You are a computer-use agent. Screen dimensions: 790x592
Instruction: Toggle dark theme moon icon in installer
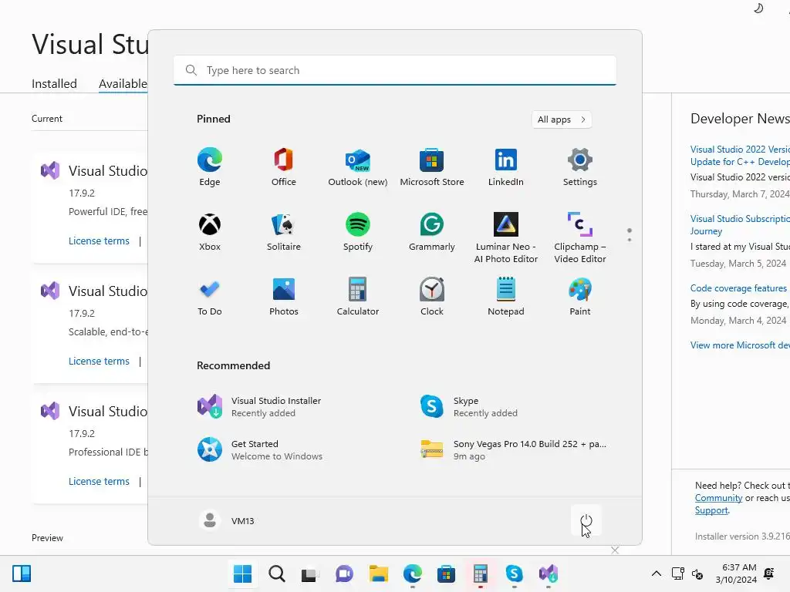pyautogui.click(x=758, y=8)
